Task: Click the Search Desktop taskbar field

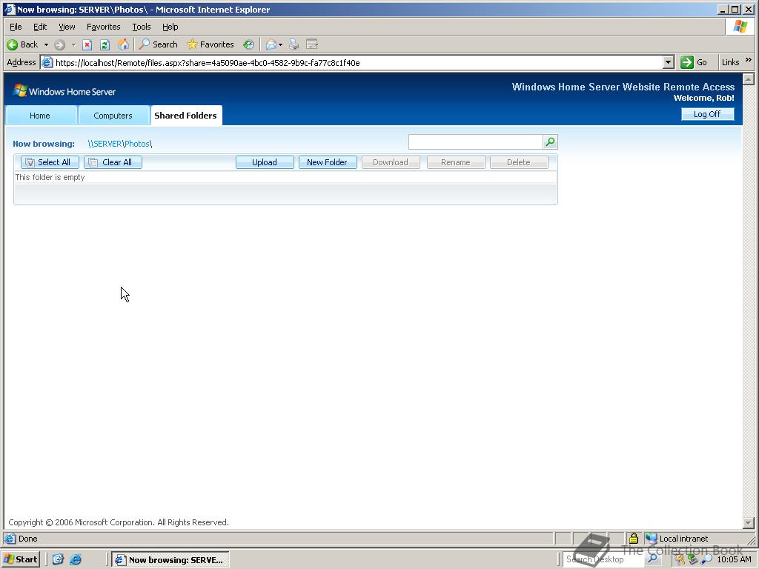Action: (x=603, y=559)
